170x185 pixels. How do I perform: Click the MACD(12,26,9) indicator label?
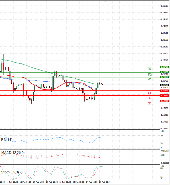pyautogui.click(x=13, y=153)
